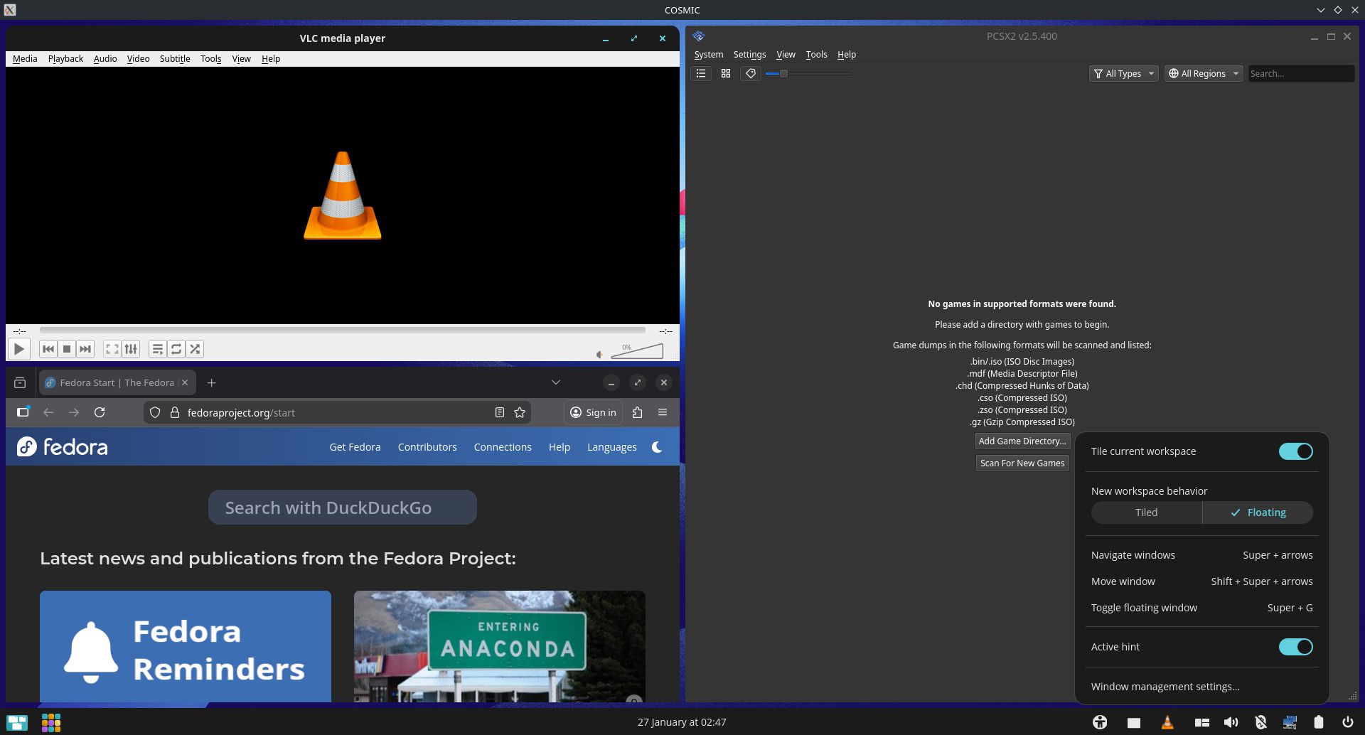1365x735 pixels.
Task: Click the Search with DuckDuckGo field
Action: click(x=343, y=508)
